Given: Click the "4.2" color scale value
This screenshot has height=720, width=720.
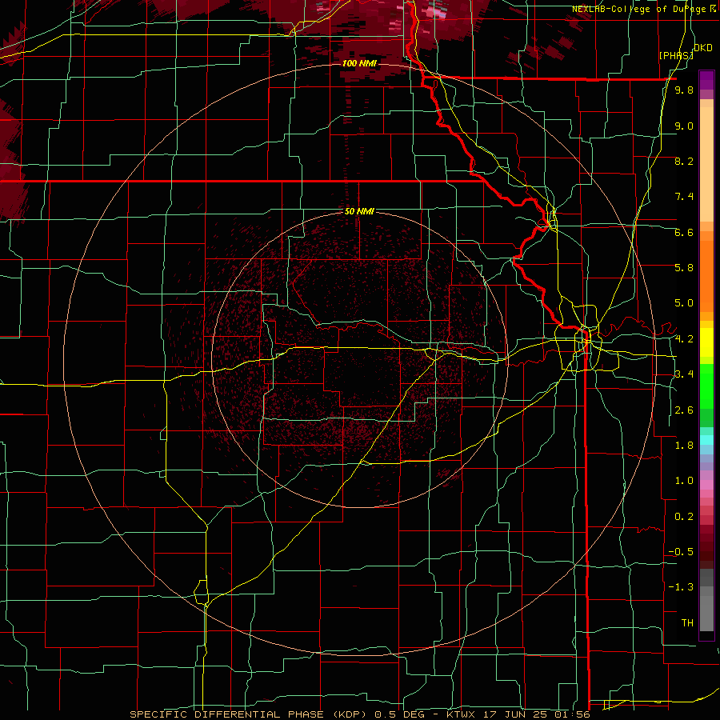Looking at the screenshot, I should (x=684, y=339).
